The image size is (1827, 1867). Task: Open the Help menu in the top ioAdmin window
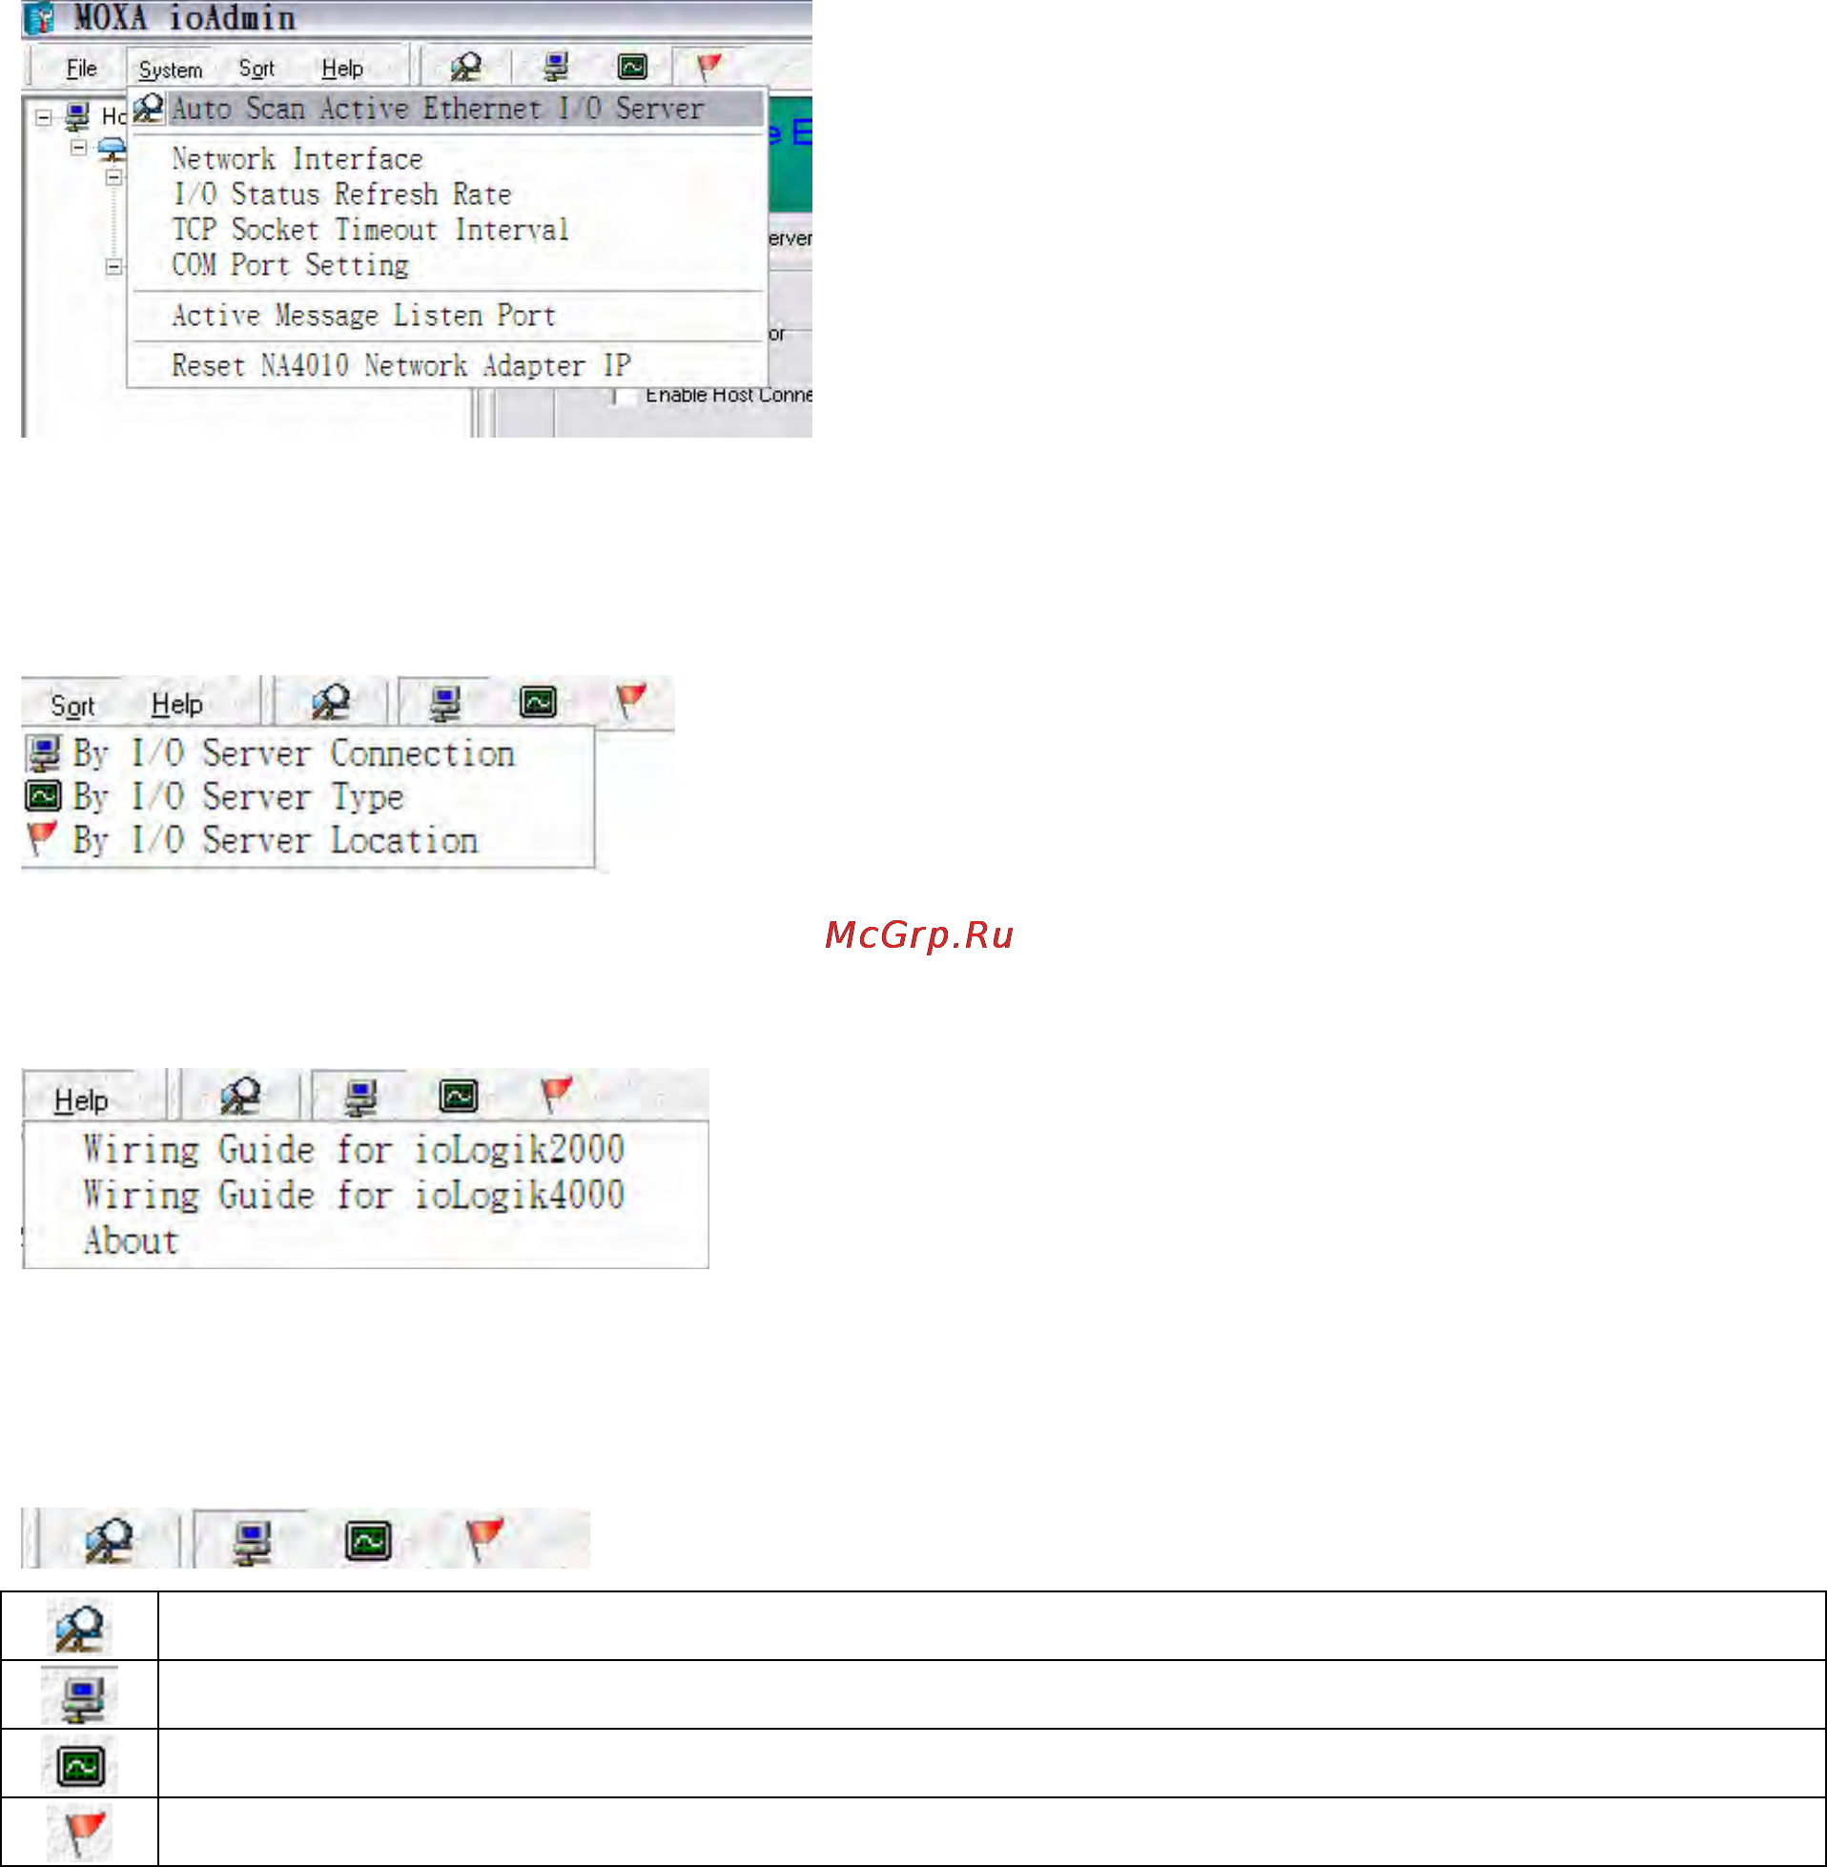tap(341, 68)
